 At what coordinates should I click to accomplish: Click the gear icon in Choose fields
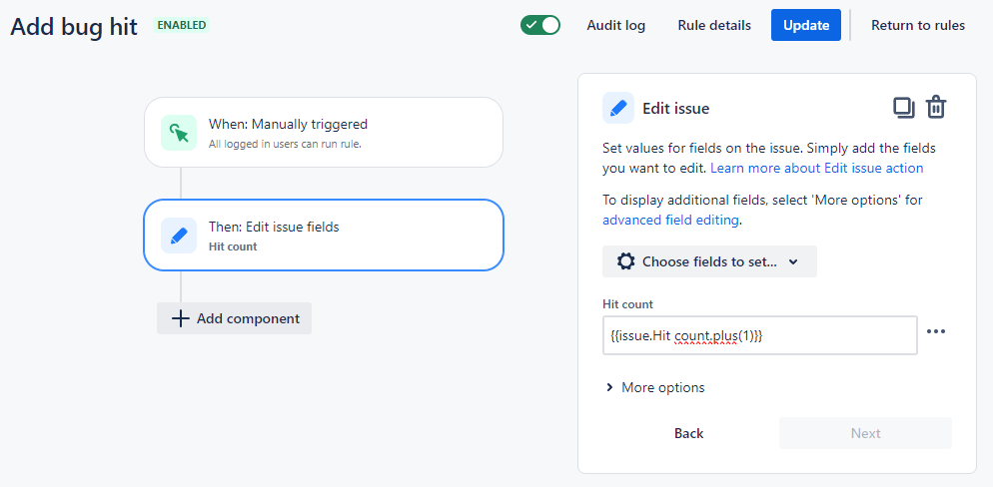pos(625,261)
